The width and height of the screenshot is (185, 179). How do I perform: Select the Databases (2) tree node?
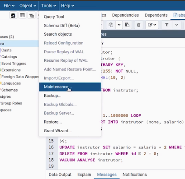[x=7, y=37]
